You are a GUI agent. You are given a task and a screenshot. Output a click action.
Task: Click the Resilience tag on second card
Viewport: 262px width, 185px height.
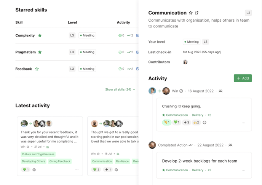coord(122,161)
